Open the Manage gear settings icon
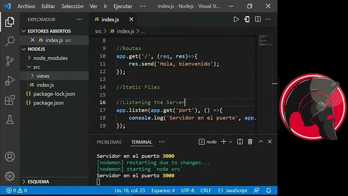 tap(10, 176)
